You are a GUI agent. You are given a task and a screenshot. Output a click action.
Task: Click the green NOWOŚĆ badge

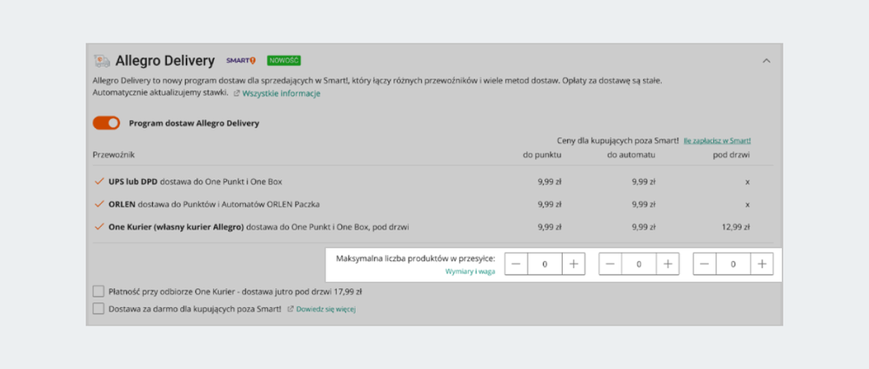(284, 61)
